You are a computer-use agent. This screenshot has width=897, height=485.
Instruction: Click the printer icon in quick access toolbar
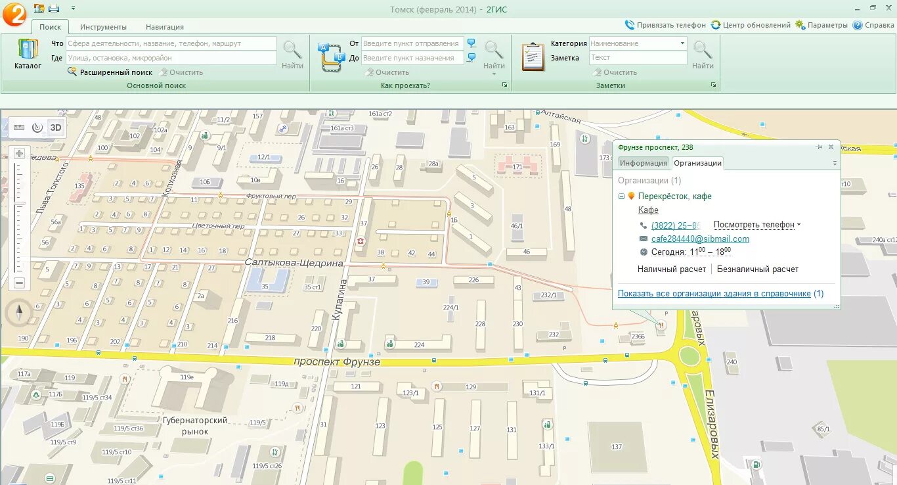tap(54, 9)
